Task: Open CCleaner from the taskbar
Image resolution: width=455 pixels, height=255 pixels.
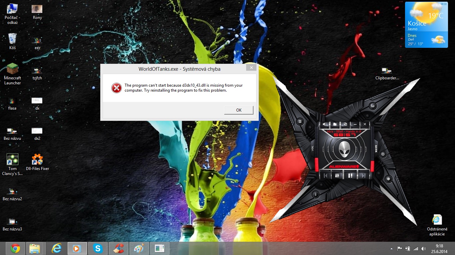Action: [119, 248]
